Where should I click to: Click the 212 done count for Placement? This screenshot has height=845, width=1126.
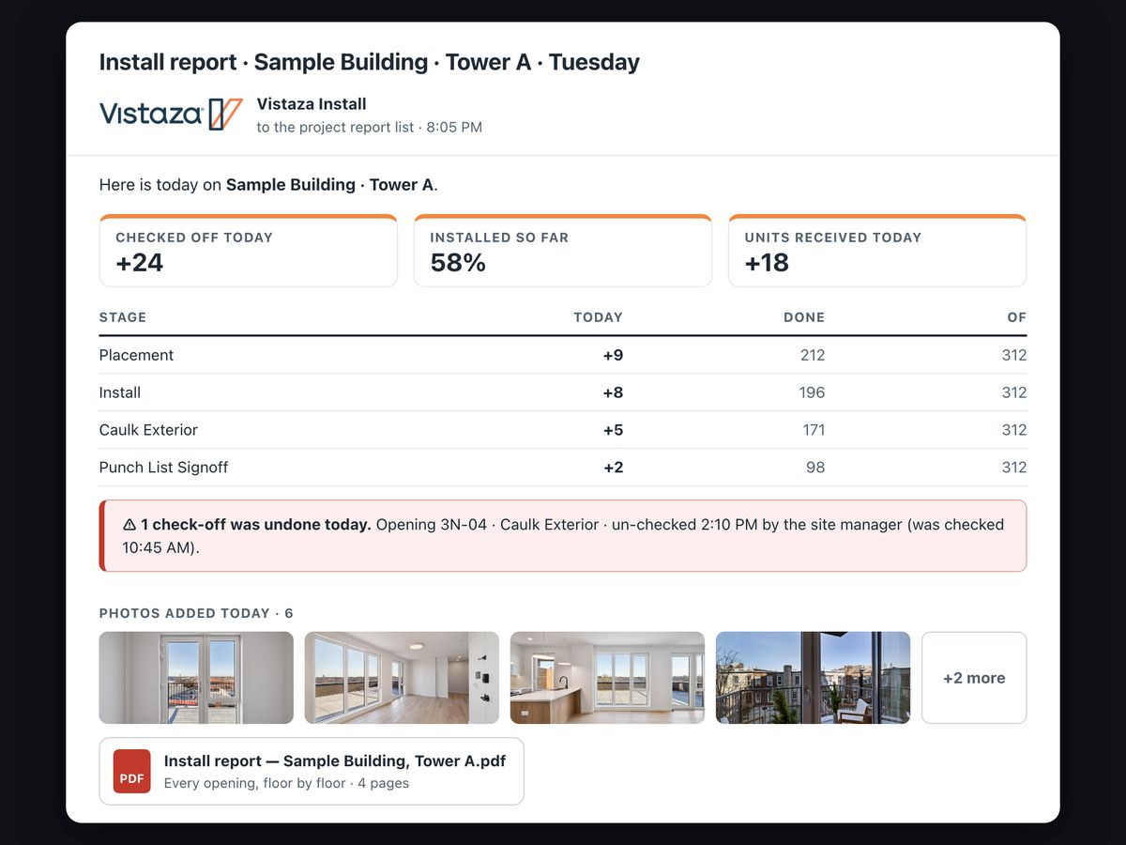coord(813,355)
